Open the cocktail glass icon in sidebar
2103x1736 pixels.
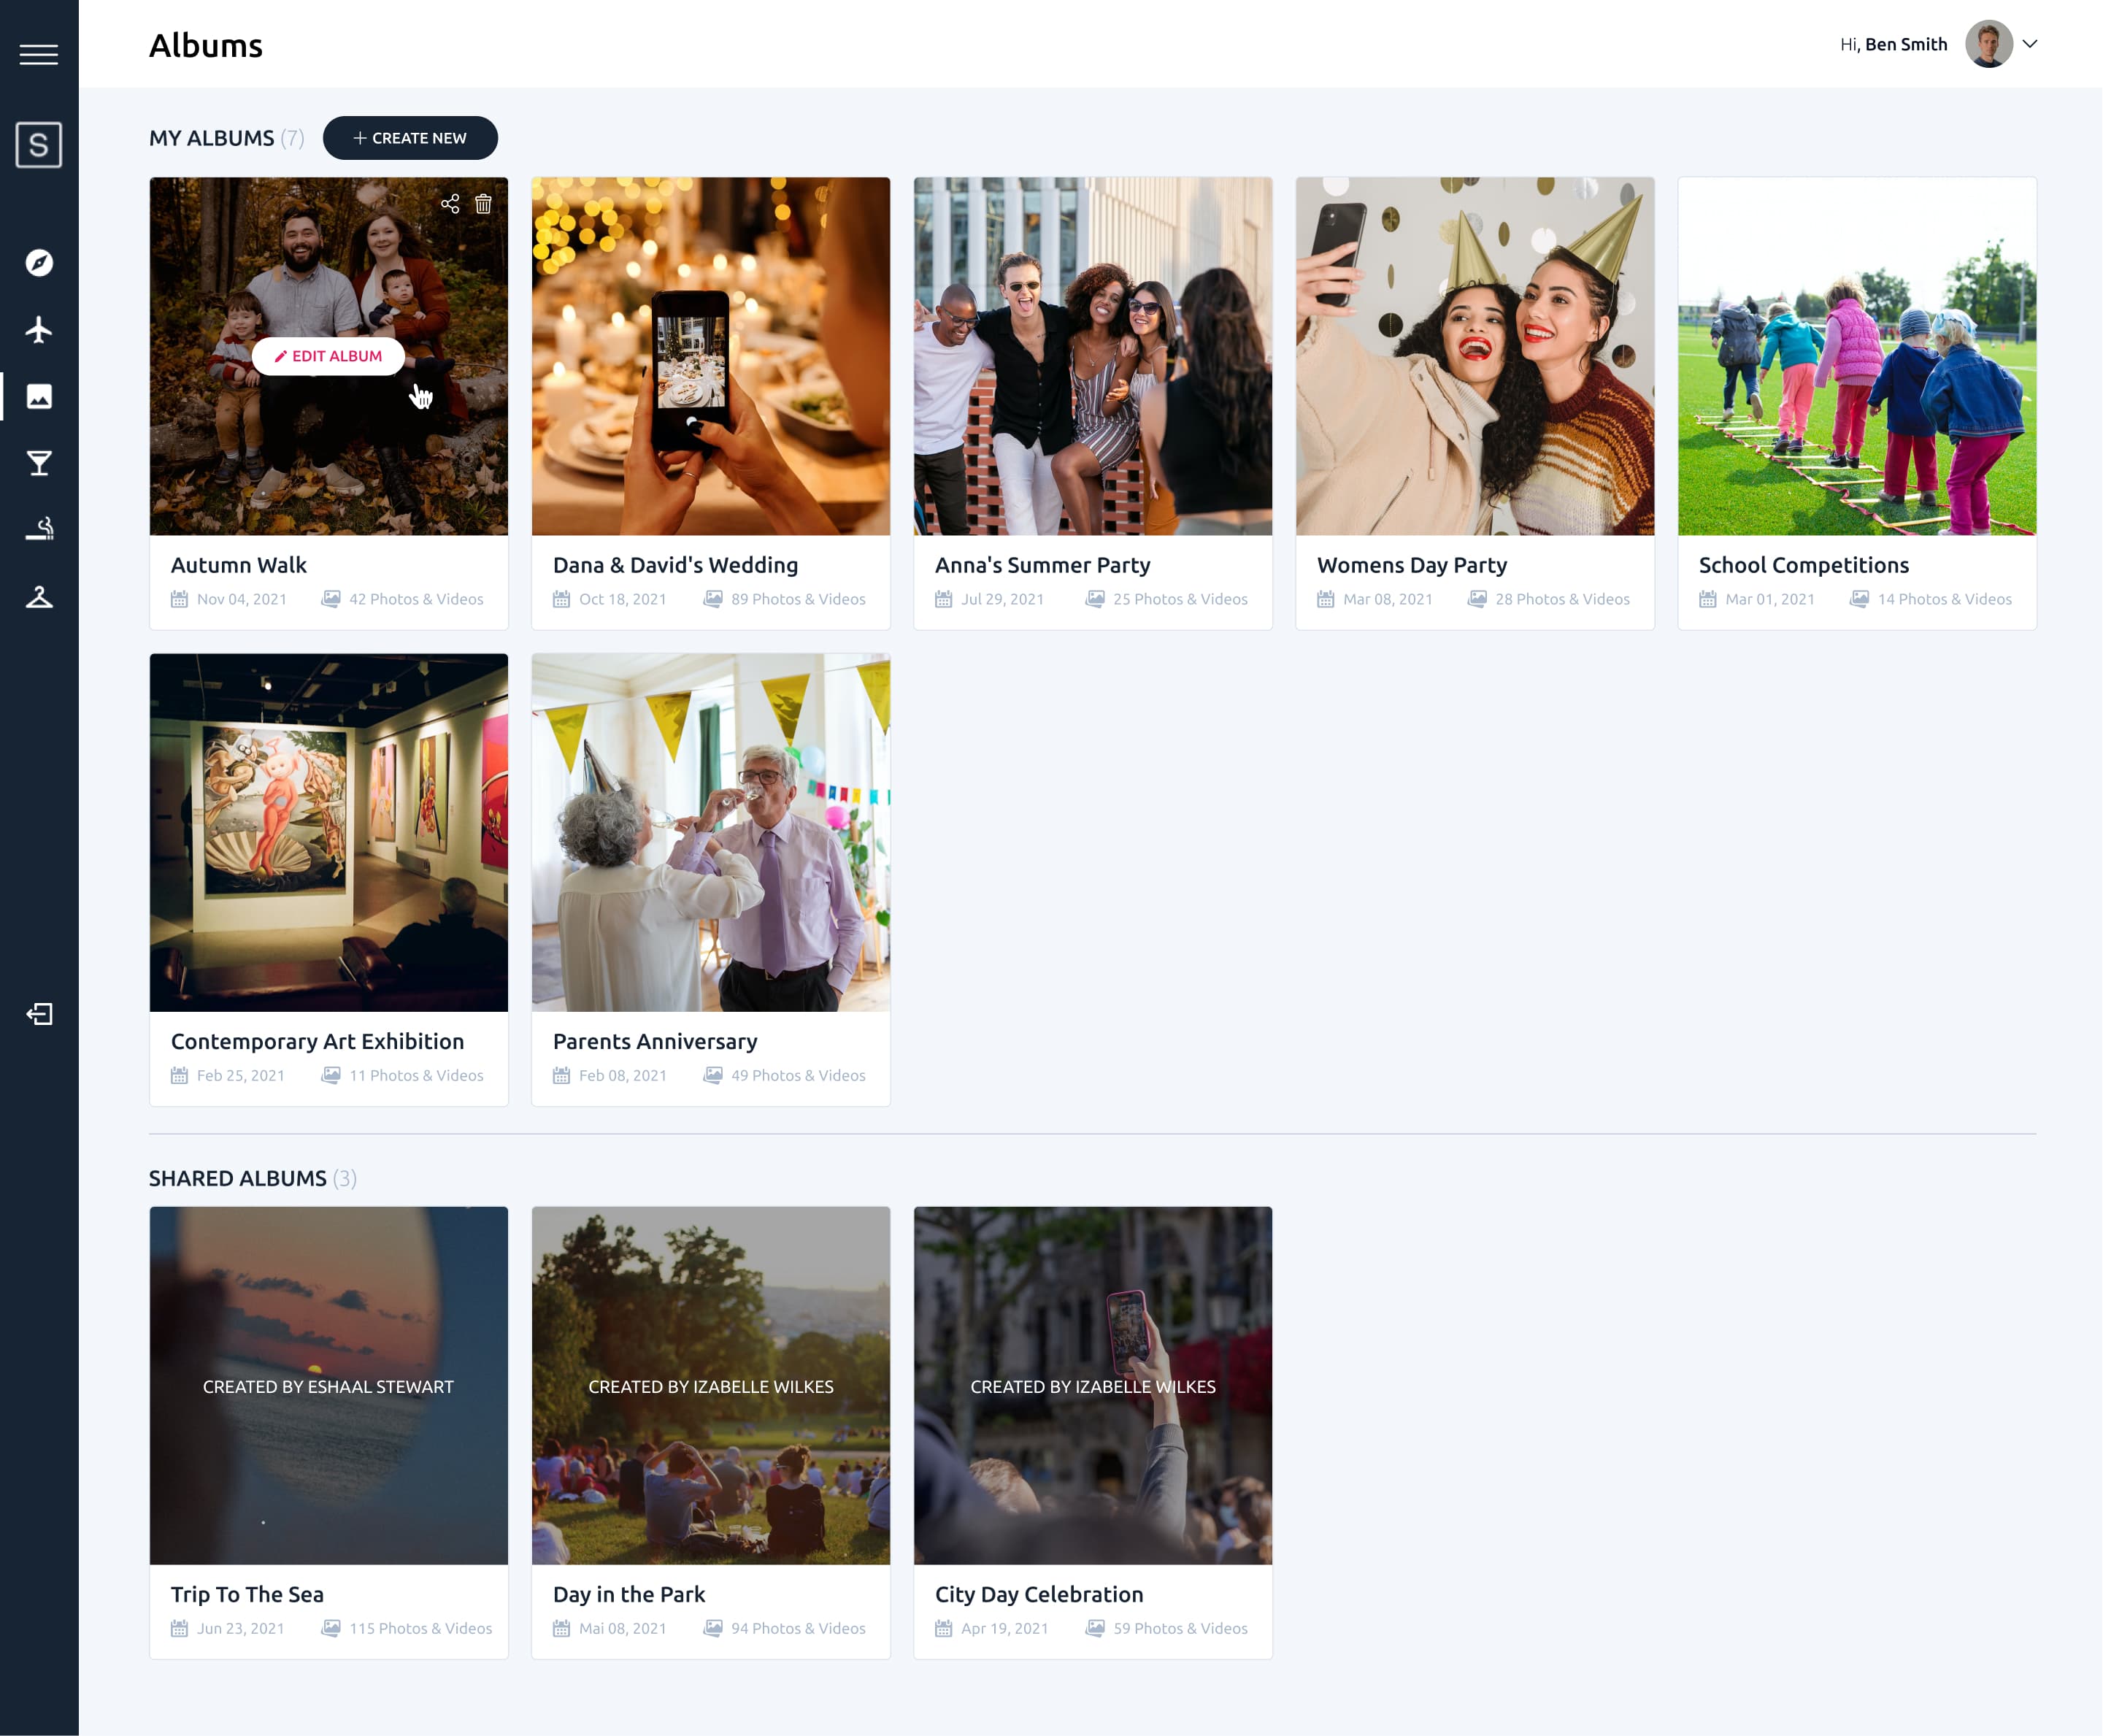39,463
